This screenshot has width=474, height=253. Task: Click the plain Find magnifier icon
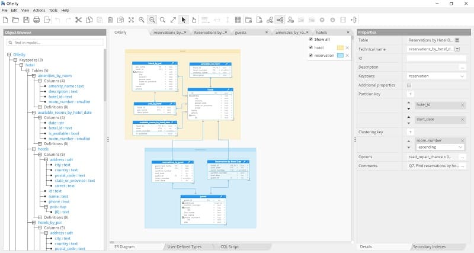pyautogui.click(x=162, y=20)
